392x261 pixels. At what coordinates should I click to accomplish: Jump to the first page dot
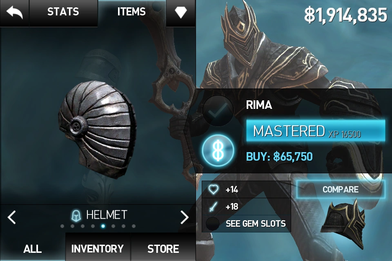click(62, 226)
